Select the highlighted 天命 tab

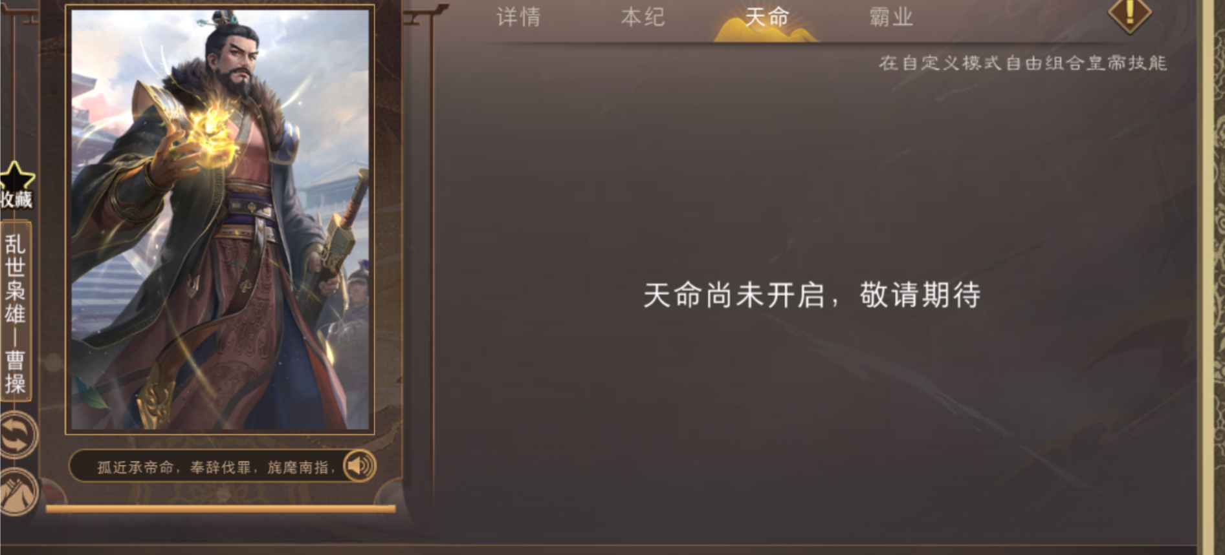[767, 17]
